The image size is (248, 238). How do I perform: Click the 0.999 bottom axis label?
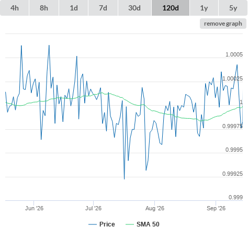click(235, 197)
